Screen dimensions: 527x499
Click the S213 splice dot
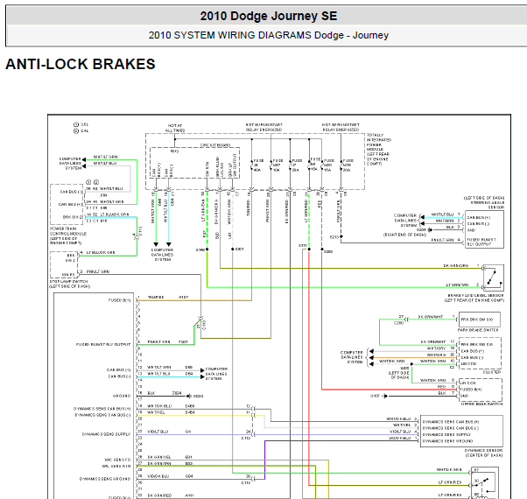pos(341,236)
